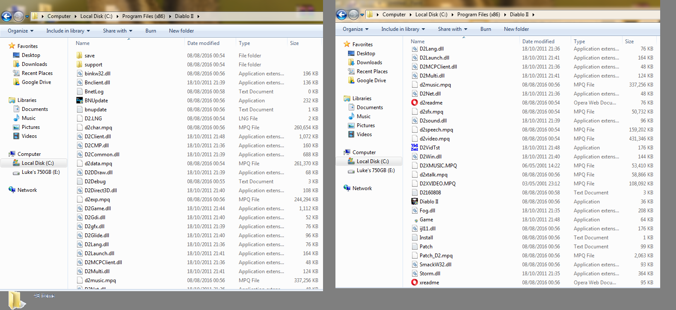Sort by Type column in right window
Image resolution: width=676 pixels, height=310 pixels.
tap(579, 42)
